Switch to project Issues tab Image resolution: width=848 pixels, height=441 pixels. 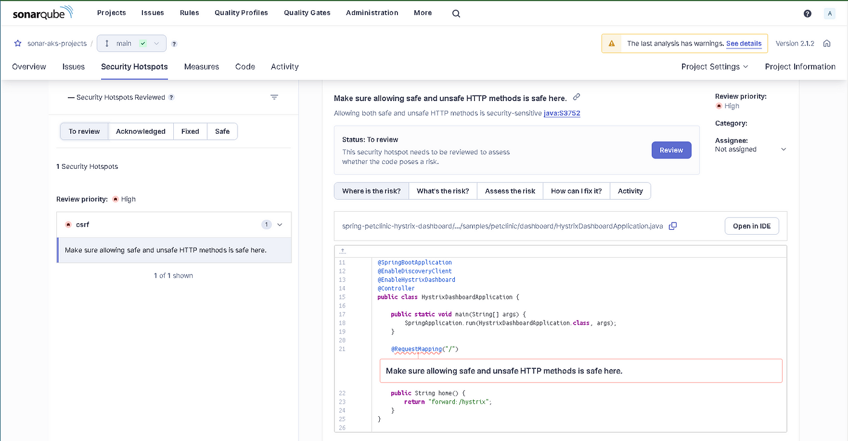click(x=73, y=67)
